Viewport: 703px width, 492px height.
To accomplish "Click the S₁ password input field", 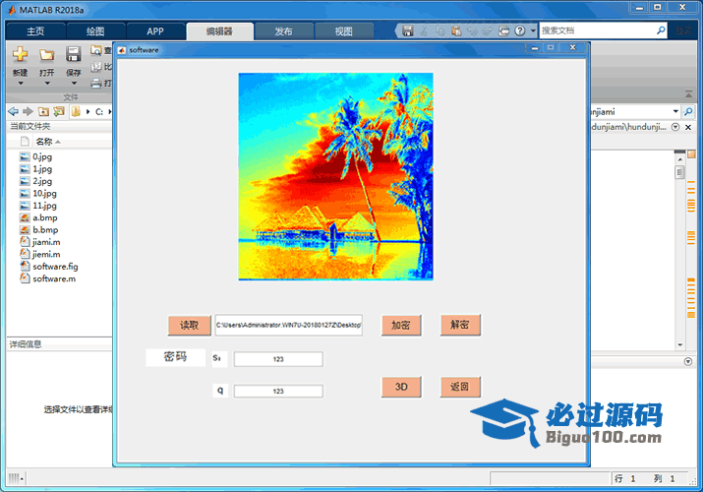I will [278, 359].
